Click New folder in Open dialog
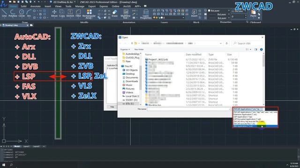The height and width of the screenshot is (168, 300). [x=139, y=49]
